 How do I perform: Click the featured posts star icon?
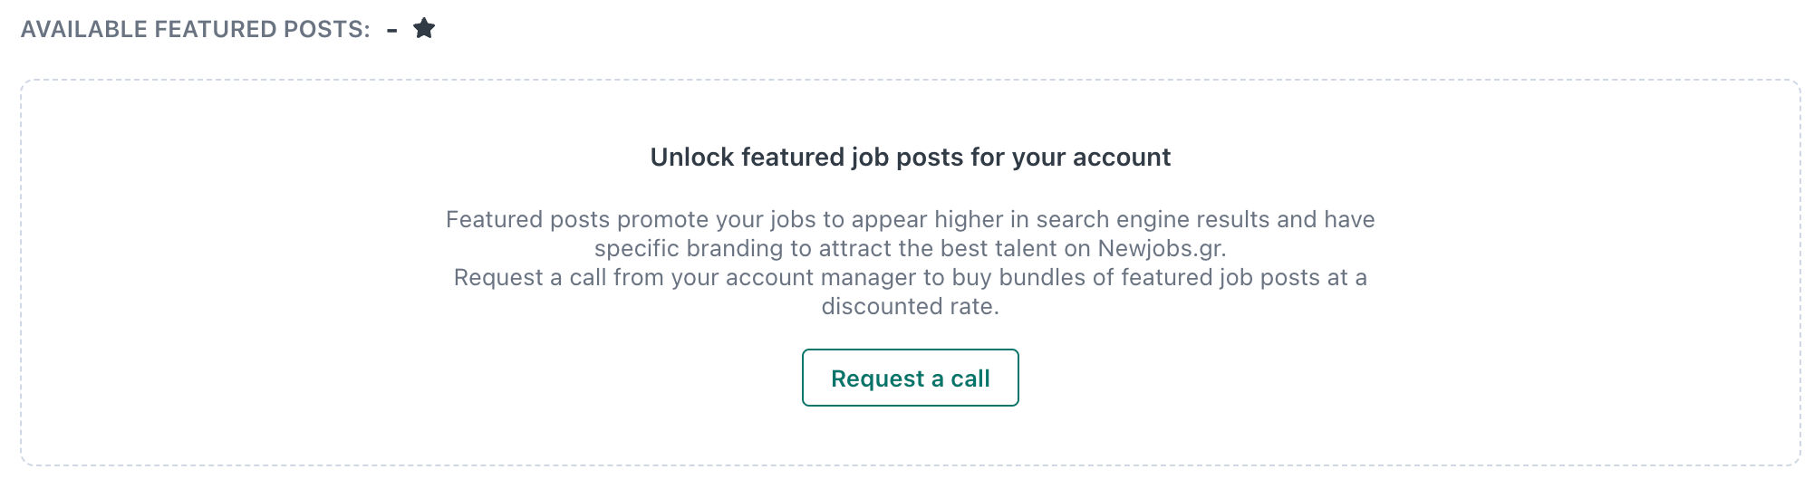coord(424,29)
